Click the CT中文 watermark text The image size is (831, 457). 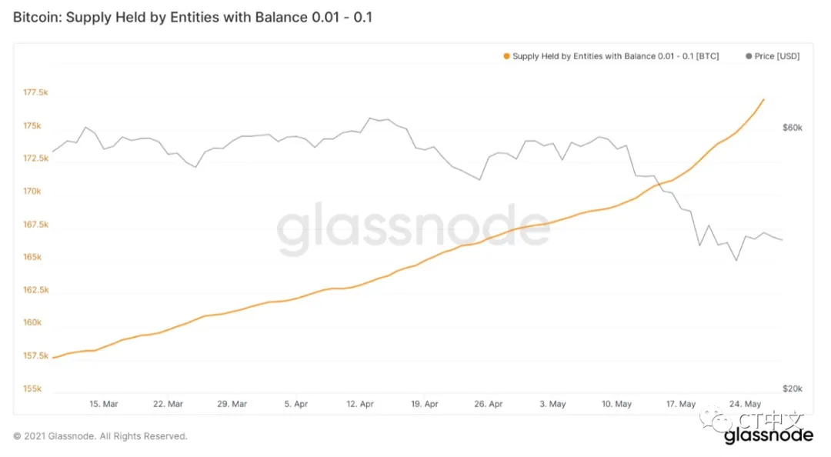click(769, 419)
